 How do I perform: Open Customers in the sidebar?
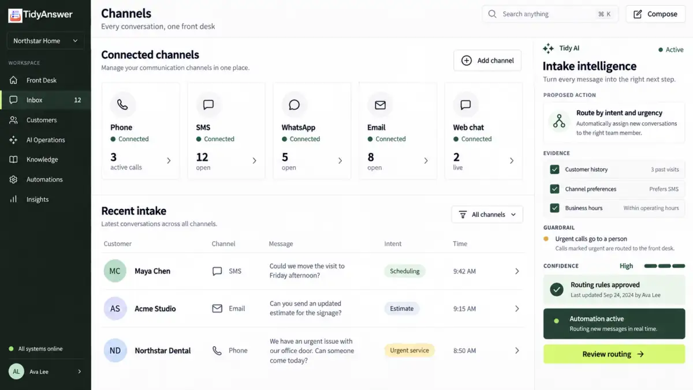pyautogui.click(x=45, y=120)
